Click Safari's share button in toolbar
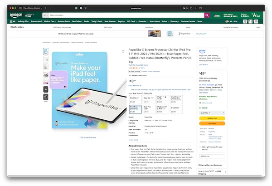 191,8
